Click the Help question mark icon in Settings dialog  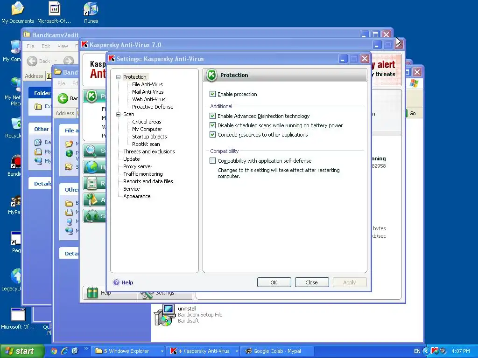coord(116,282)
